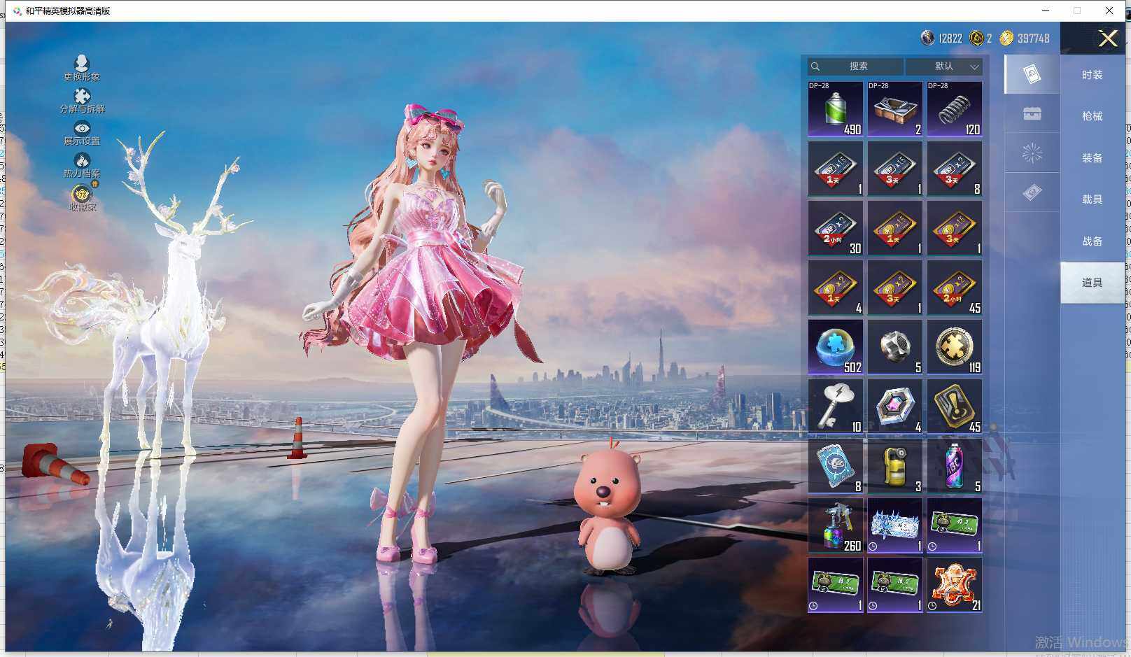The height and width of the screenshot is (657, 1131).
Task: Select the orange star badge item (21)
Action: click(955, 585)
